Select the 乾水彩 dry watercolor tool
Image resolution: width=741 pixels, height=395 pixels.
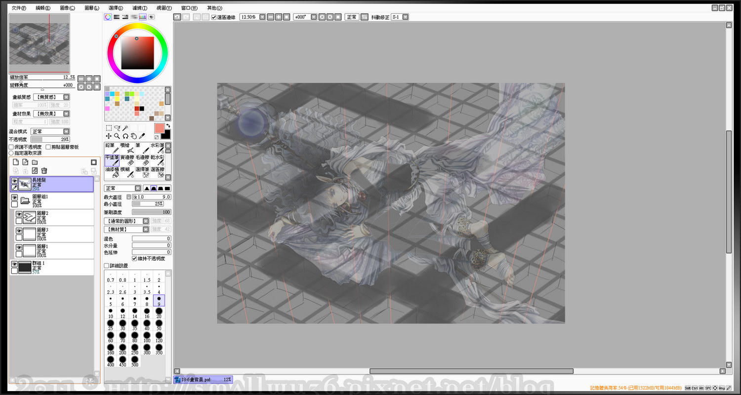[157, 160]
